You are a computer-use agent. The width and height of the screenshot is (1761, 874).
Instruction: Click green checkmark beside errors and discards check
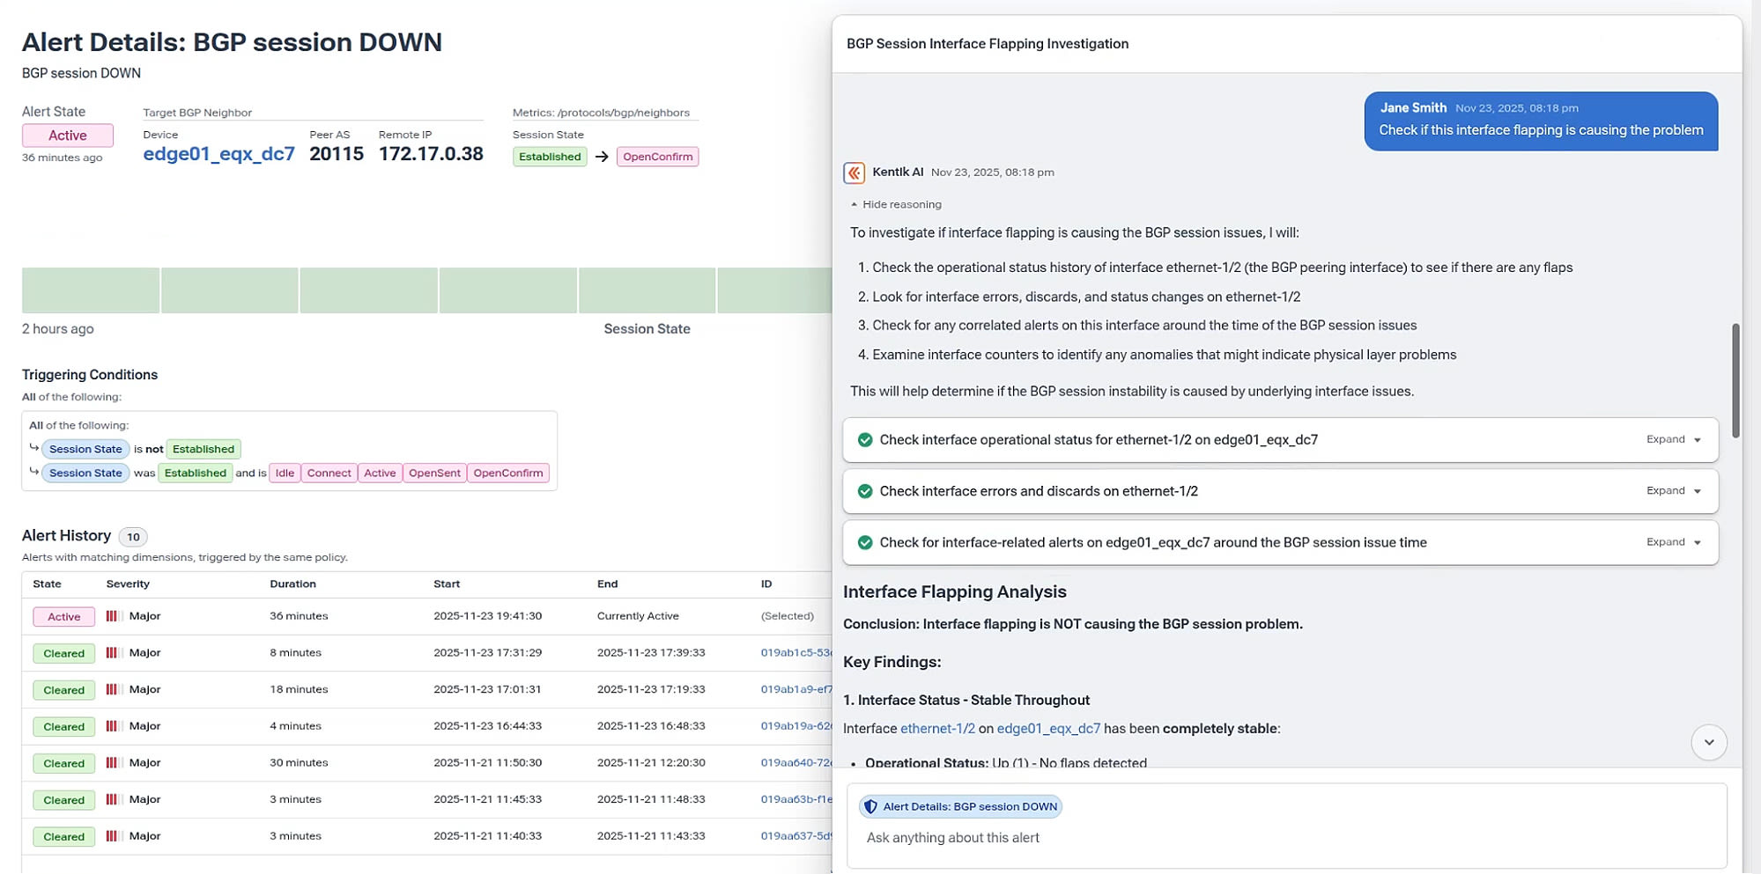click(864, 491)
